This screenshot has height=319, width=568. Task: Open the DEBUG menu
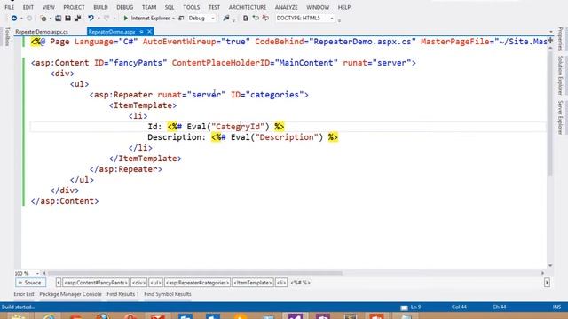tap(124, 7)
